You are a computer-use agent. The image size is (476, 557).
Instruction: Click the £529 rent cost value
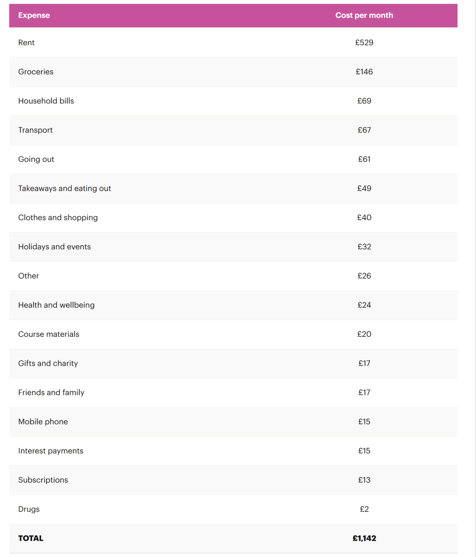364,43
